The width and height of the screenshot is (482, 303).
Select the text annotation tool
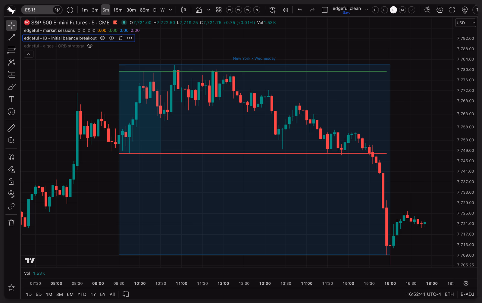tap(11, 99)
